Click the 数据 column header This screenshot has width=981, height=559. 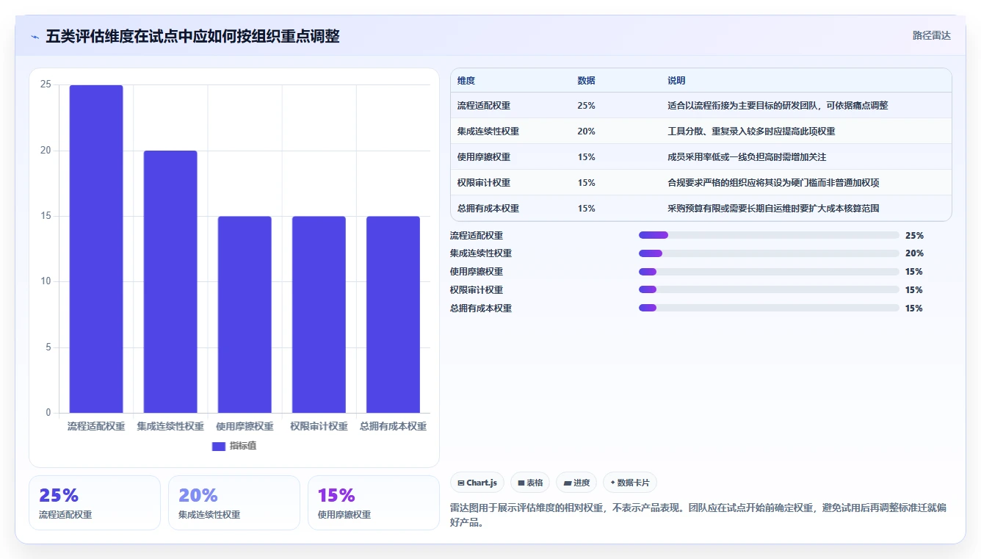coord(586,81)
